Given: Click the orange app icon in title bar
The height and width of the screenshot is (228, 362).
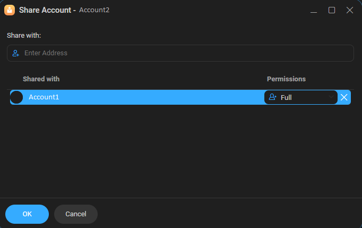Looking at the screenshot, I should [10, 10].
